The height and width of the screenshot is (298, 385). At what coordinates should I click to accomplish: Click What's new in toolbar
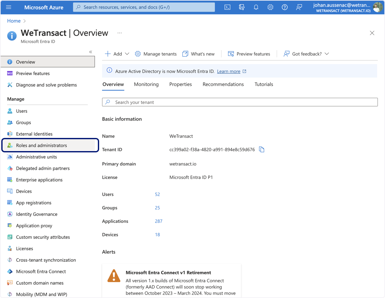pos(199,54)
